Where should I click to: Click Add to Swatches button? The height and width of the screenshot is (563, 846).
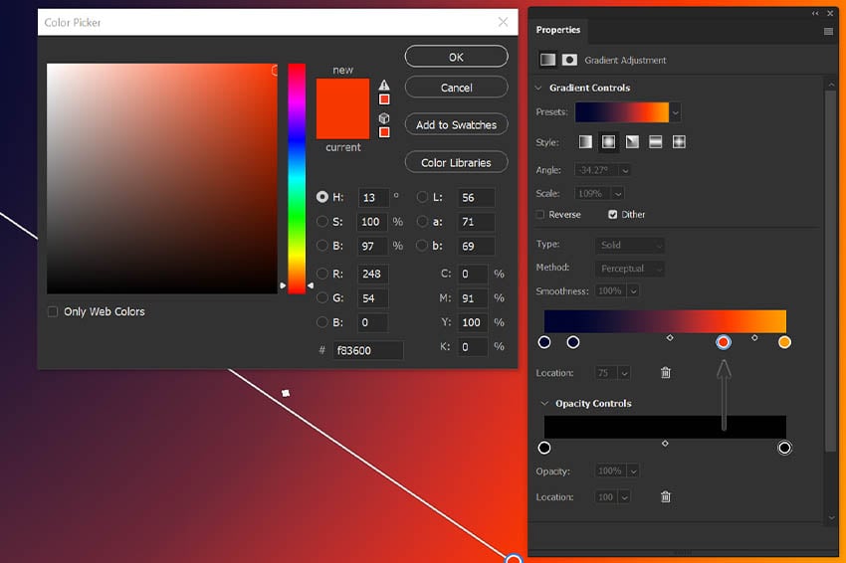[x=456, y=124]
